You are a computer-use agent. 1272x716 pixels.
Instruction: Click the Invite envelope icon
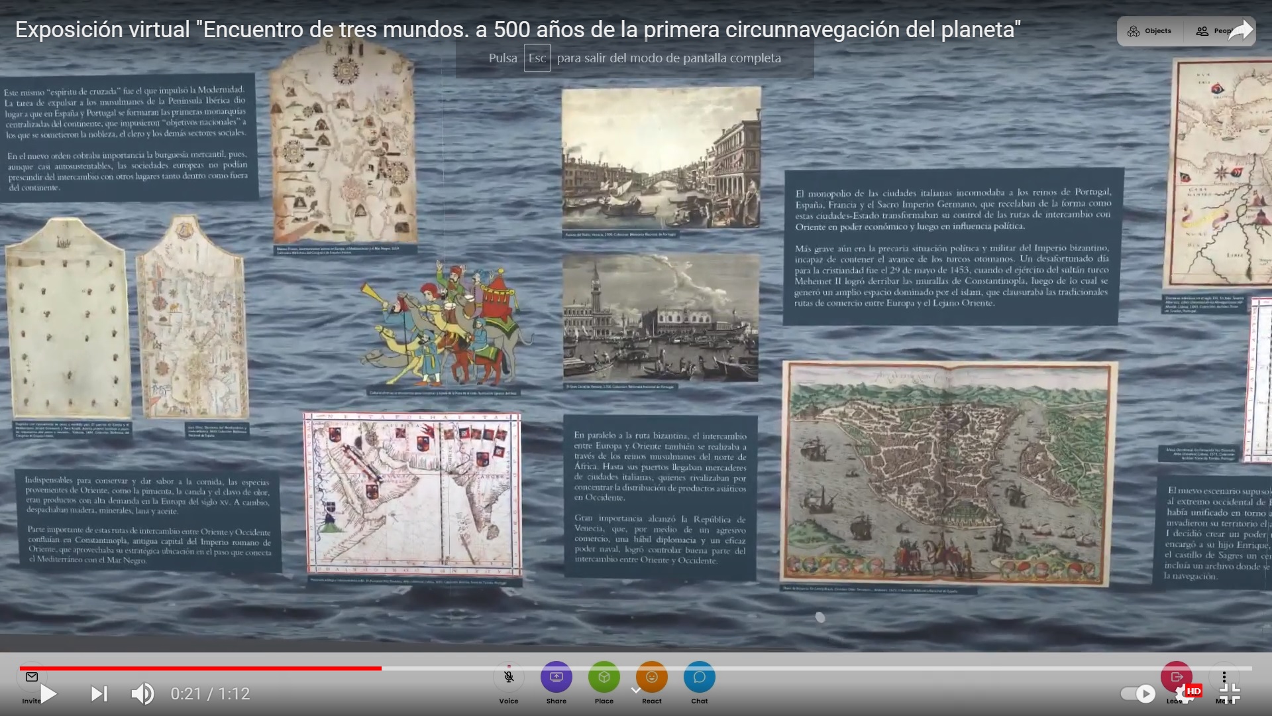click(x=31, y=677)
